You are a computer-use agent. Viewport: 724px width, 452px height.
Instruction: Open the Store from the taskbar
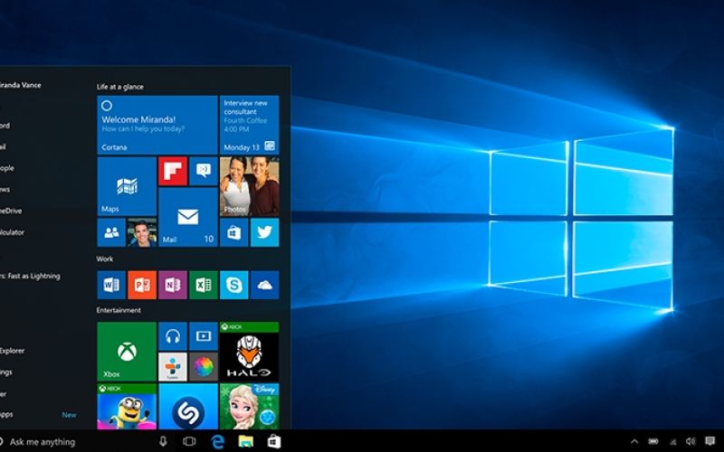(x=274, y=441)
